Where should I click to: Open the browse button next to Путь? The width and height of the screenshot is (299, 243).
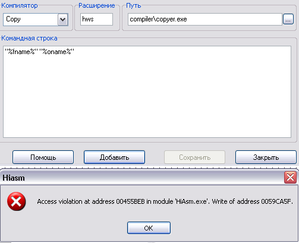[288, 19]
